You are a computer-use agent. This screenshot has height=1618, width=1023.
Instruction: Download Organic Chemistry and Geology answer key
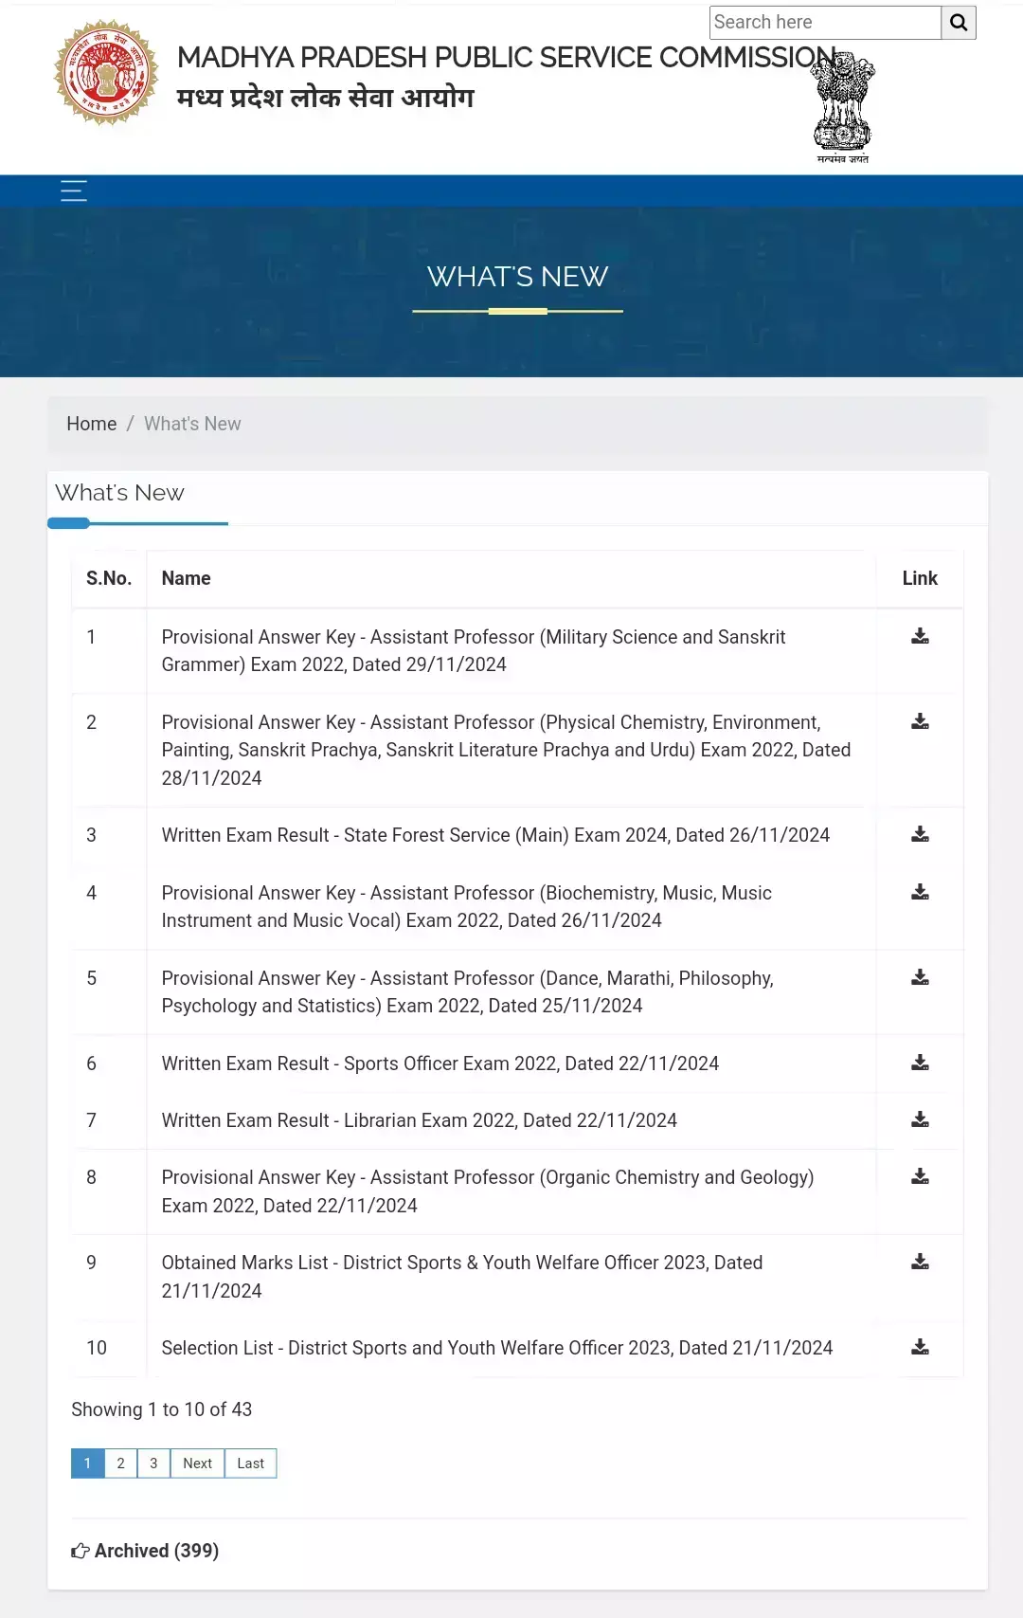(x=920, y=1176)
